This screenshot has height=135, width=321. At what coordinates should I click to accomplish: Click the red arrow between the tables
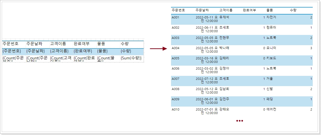pyautogui.click(x=158, y=49)
